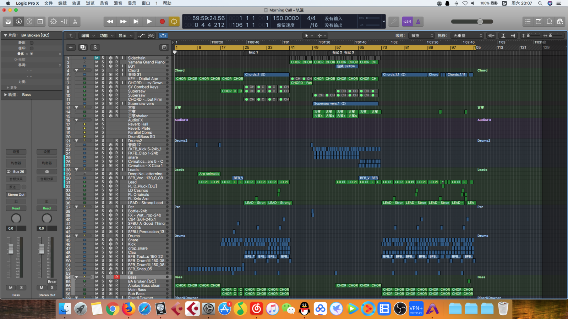Open the Loop Browser icon

pyautogui.click(x=549, y=22)
